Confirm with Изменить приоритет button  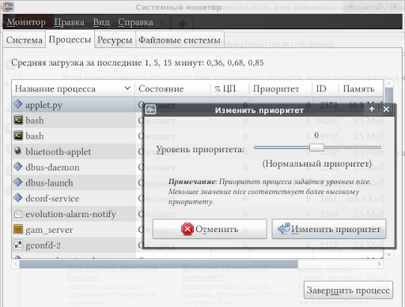click(x=329, y=229)
